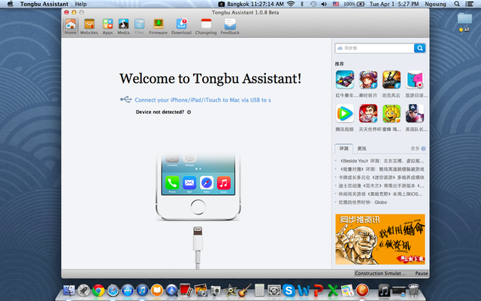481x301 pixels.
Task: Click the Connect your iPhone via USB link
Action: tap(203, 100)
